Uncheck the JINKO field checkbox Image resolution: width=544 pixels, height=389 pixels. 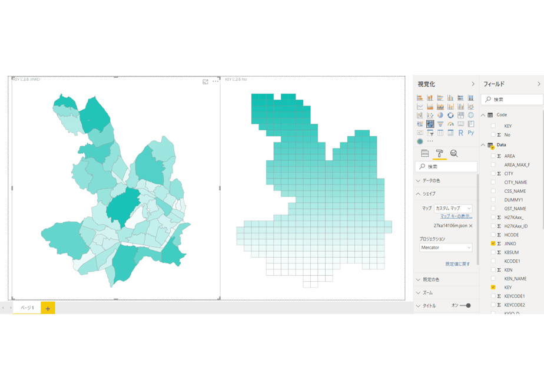click(x=493, y=243)
